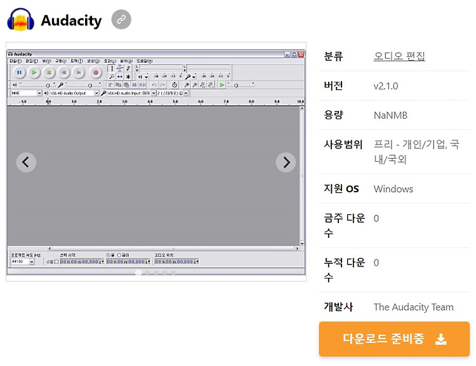Click the Silence audio icon
The height and width of the screenshot is (366, 476).
tap(142, 85)
